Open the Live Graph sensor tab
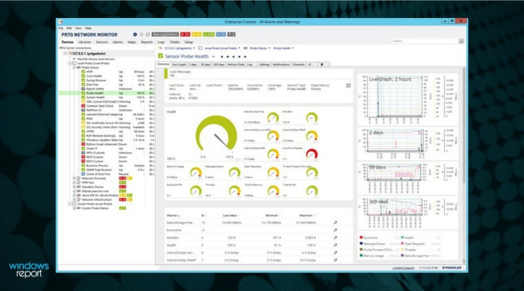Image resolution: width=524 pixels, height=291 pixels. click(179, 65)
